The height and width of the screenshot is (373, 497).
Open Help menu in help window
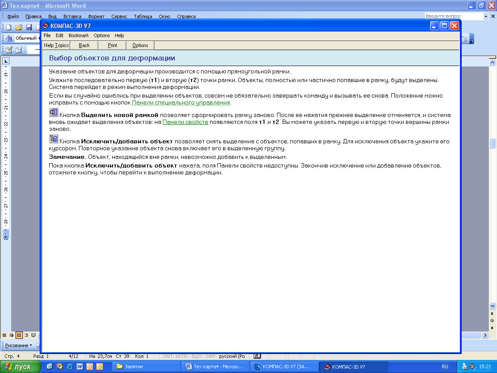pos(119,35)
